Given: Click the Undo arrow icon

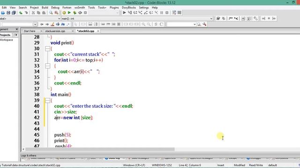Looking at the screenshot, I should pos(21,13).
